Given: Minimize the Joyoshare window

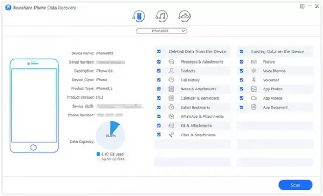Looking at the screenshot, I should (x=310, y=6).
